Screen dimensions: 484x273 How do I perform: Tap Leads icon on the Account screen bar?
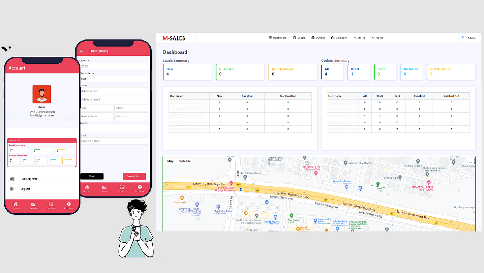point(33,204)
